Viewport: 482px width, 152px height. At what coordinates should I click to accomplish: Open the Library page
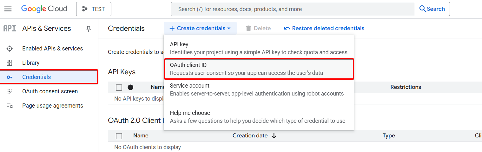[x=31, y=63]
